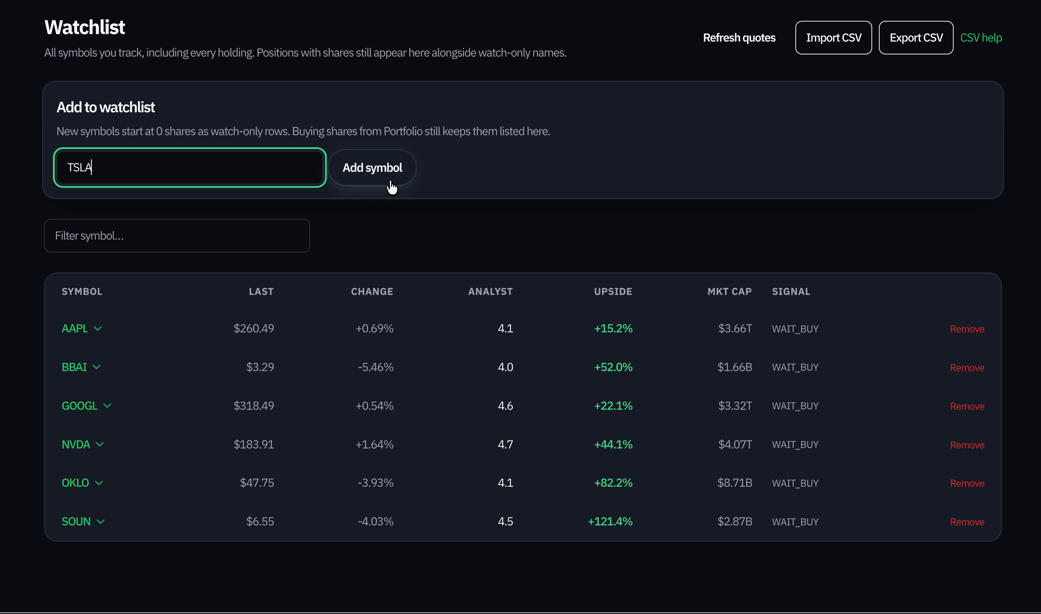1041x614 pixels.
Task: Remove BBAI from the watchlist
Action: (x=967, y=368)
